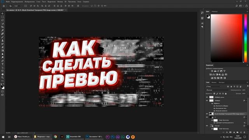Click the vertical hue slider in Color panel
The image size is (249, 140).
coord(245,38)
